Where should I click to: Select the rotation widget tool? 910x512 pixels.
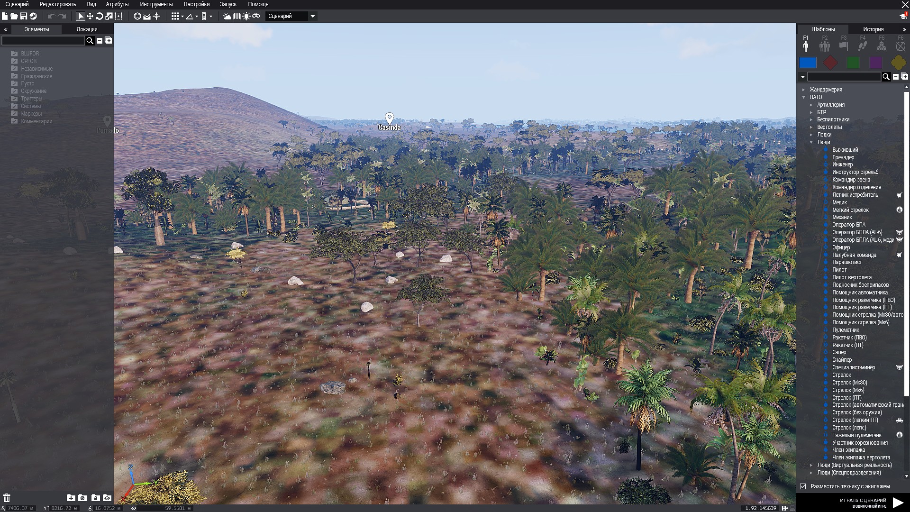(x=100, y=16)
